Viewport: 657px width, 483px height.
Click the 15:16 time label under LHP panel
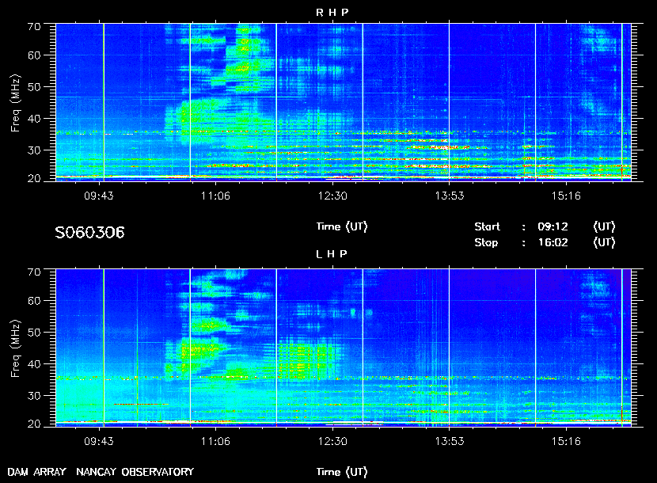pyautogui.click(x=566, y=441)
